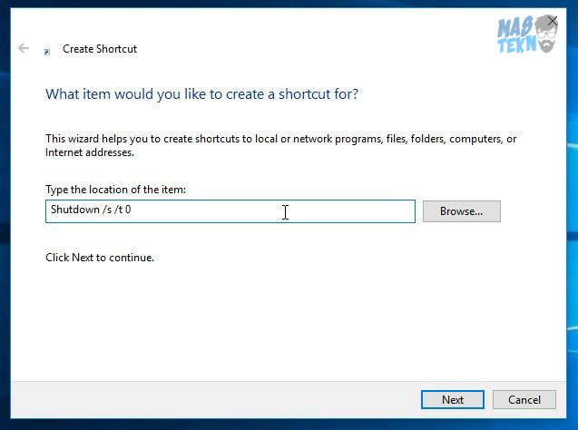Click the heading "What item would you like to create a shortcut for?"
This screenshot has height=430, width=578.
click(x=201, y=94)
